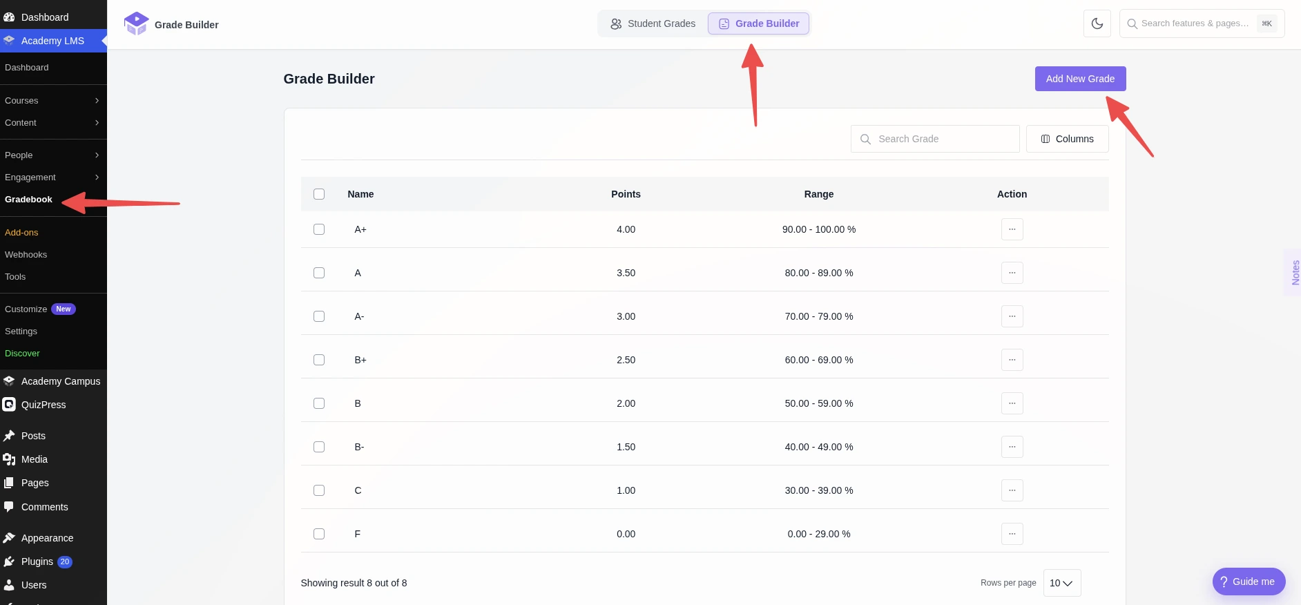Click the Points column header
1301x605 pixels.
[x=626, y=194]
